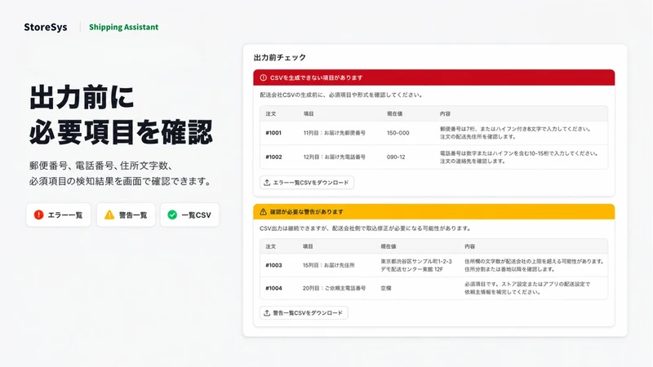Download the 警告一覧CSV file
Viewport: 653px width, 367px height.
point(304,313)
